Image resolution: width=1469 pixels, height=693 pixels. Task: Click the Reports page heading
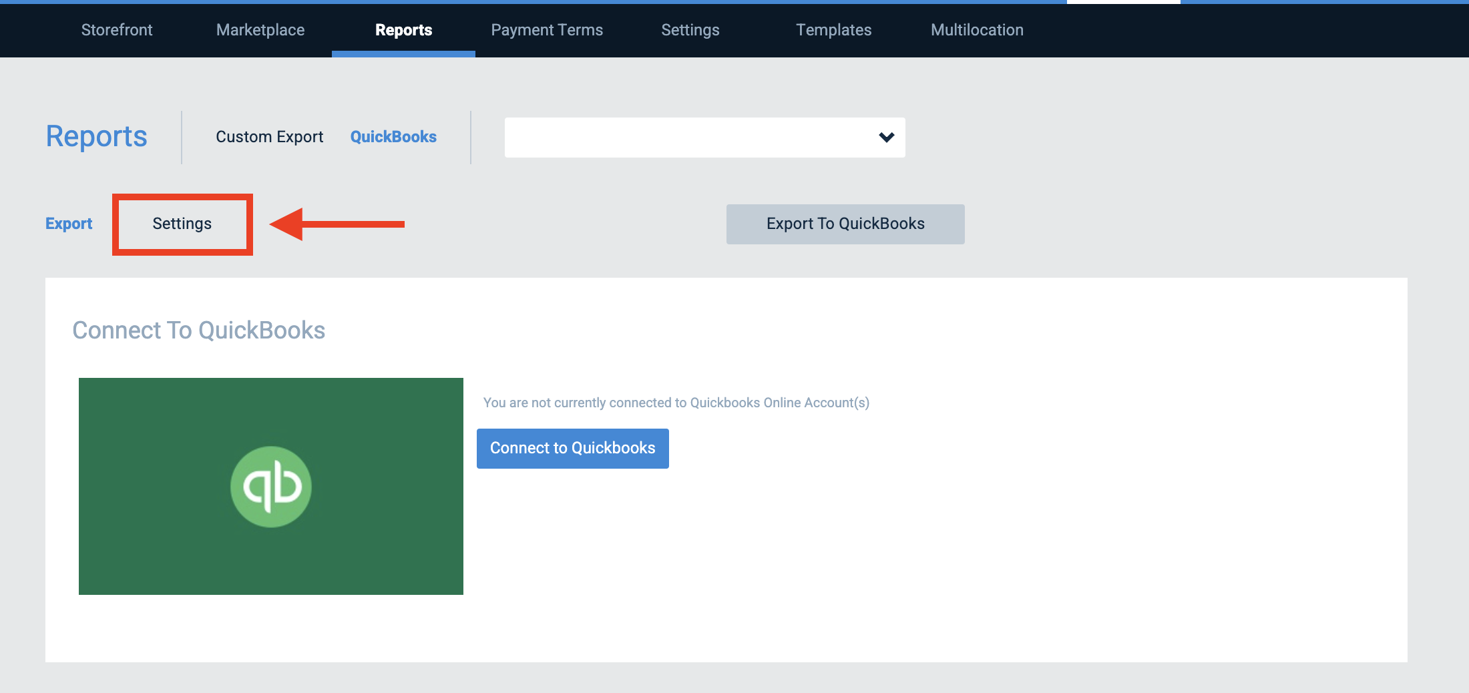(96, 136)
